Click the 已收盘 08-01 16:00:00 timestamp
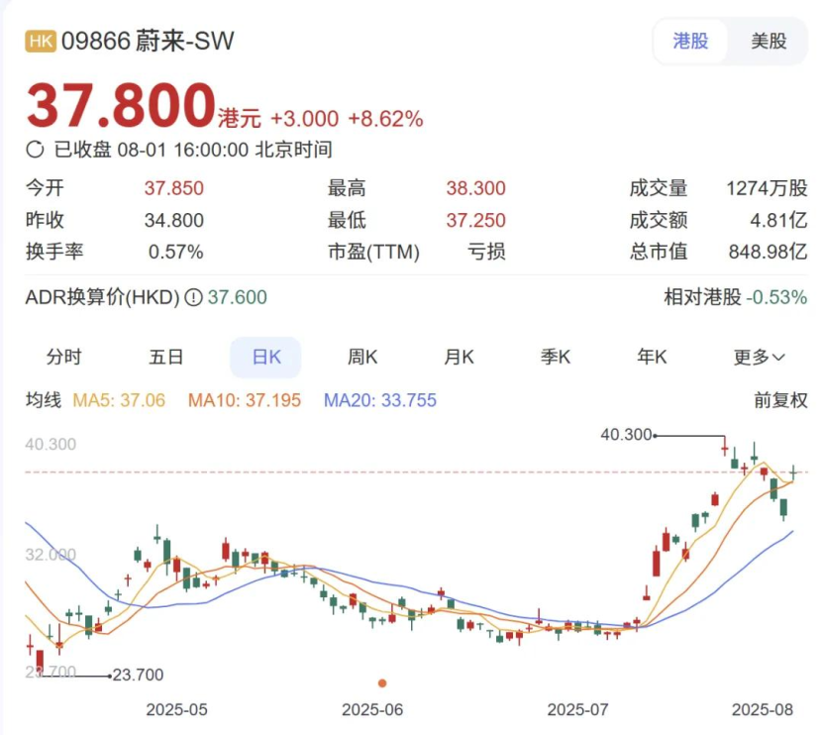The height and width of the screenshot is (735, 822). [193, 150]
